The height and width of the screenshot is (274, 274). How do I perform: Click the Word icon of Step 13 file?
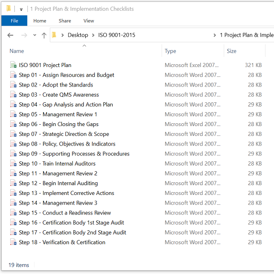point(13,193)
